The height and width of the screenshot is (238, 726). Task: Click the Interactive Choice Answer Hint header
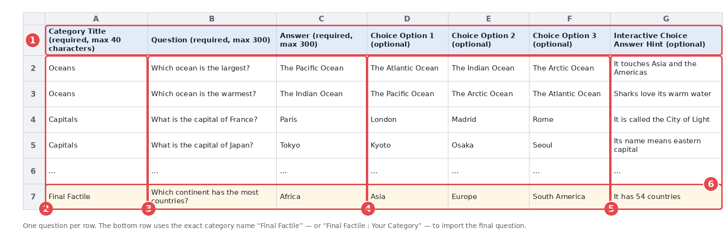click(x=666, y=40)
